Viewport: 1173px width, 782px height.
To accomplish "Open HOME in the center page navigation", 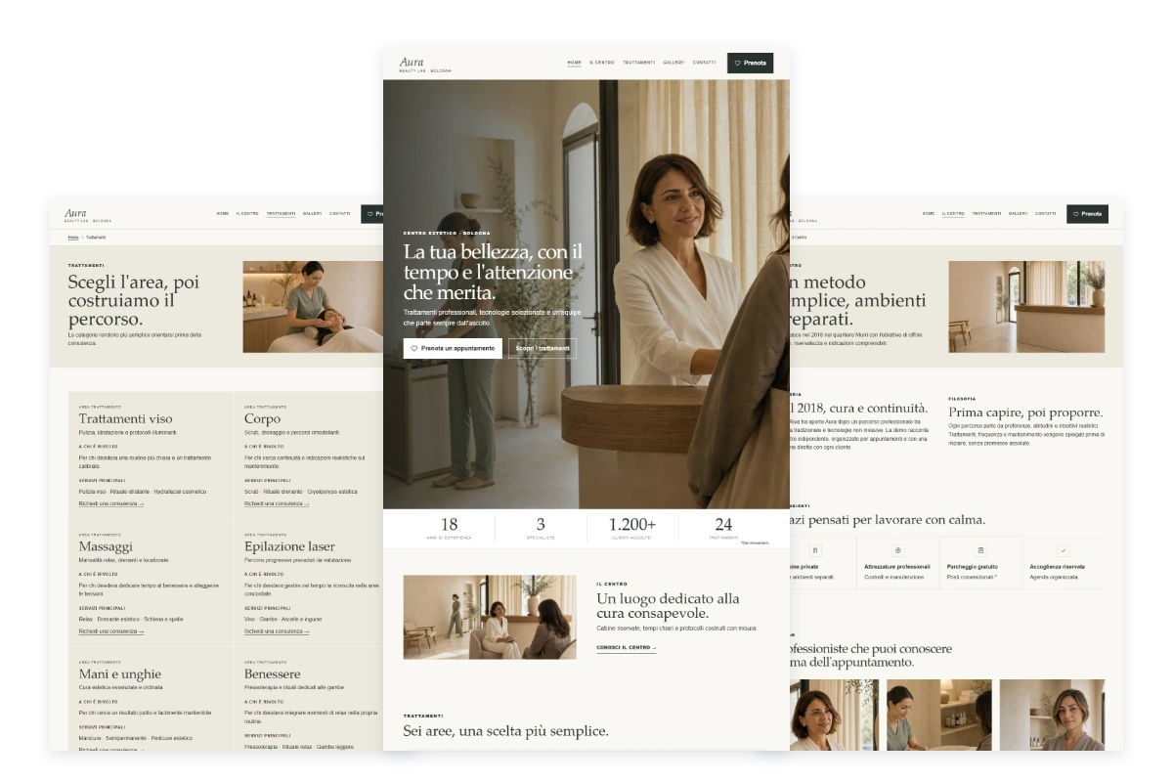I will click(x=575, y=63).
